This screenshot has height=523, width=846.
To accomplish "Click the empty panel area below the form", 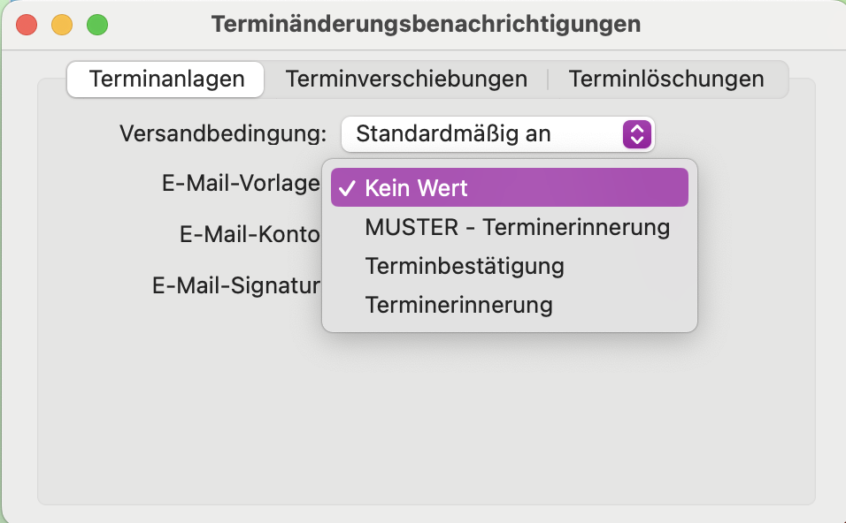I will [x=427, y=421].
